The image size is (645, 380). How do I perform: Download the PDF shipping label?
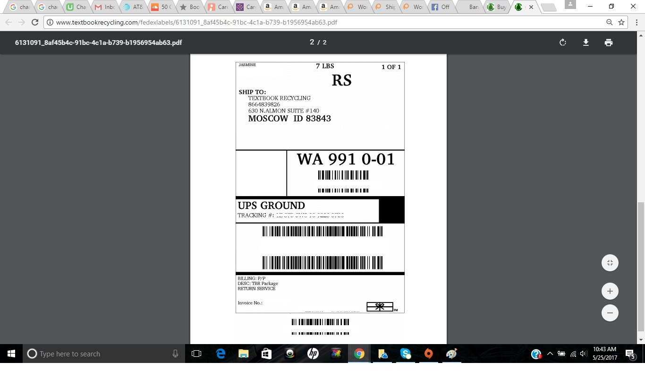(586, 43)
